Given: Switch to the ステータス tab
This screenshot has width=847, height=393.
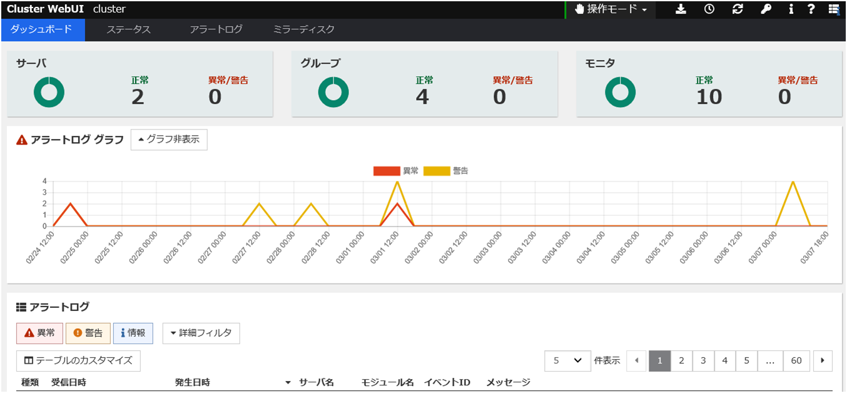Looking at the screenshot, I should click(x=128, y=29).
